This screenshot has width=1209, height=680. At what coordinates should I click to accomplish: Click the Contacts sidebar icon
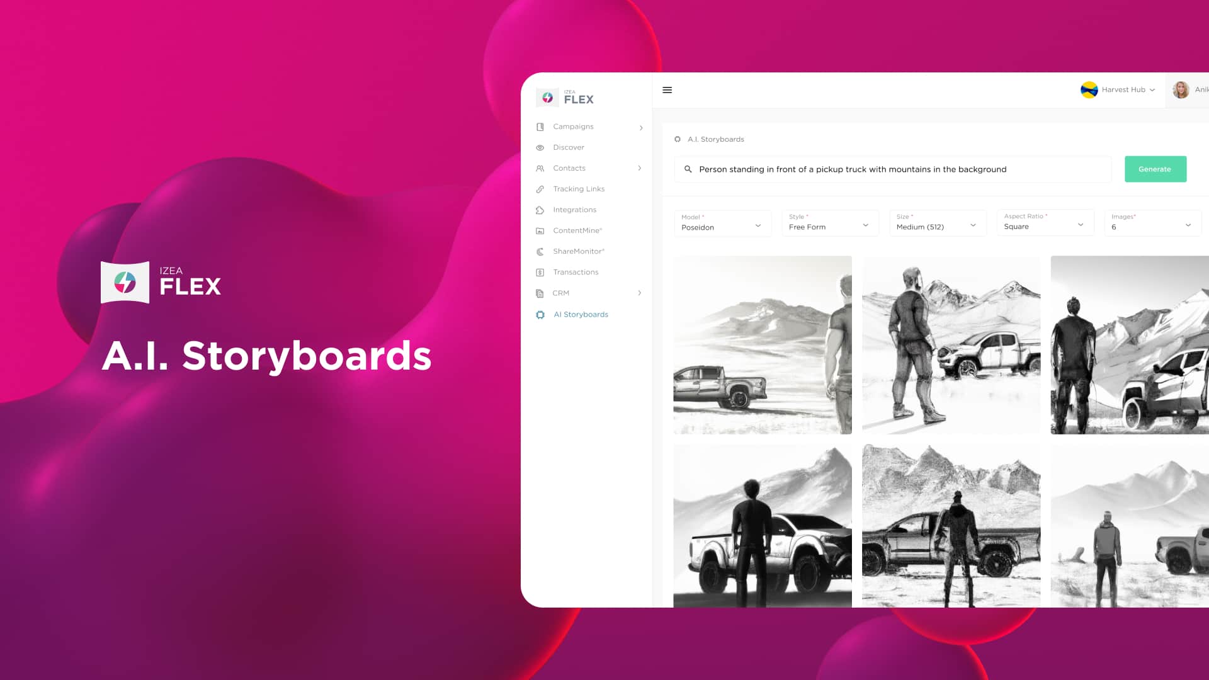pyautogui.click(x=540, y=167)
